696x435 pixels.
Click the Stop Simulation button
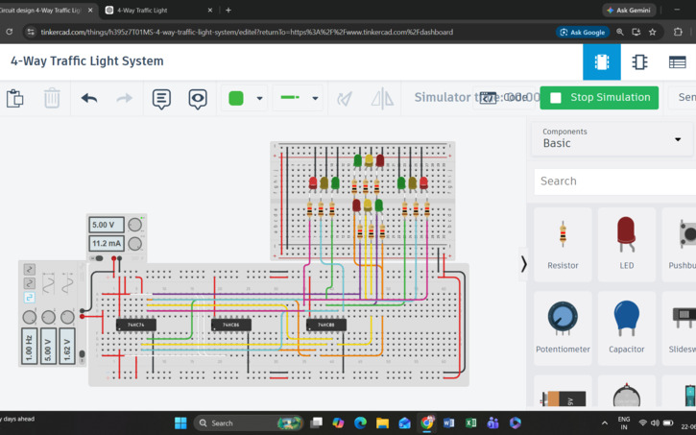pos(599,98)
